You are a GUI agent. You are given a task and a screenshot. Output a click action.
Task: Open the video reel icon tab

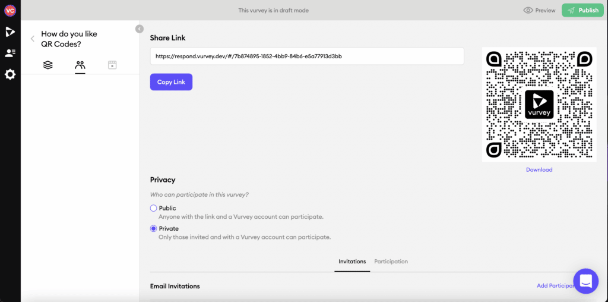tap(112, 65)
